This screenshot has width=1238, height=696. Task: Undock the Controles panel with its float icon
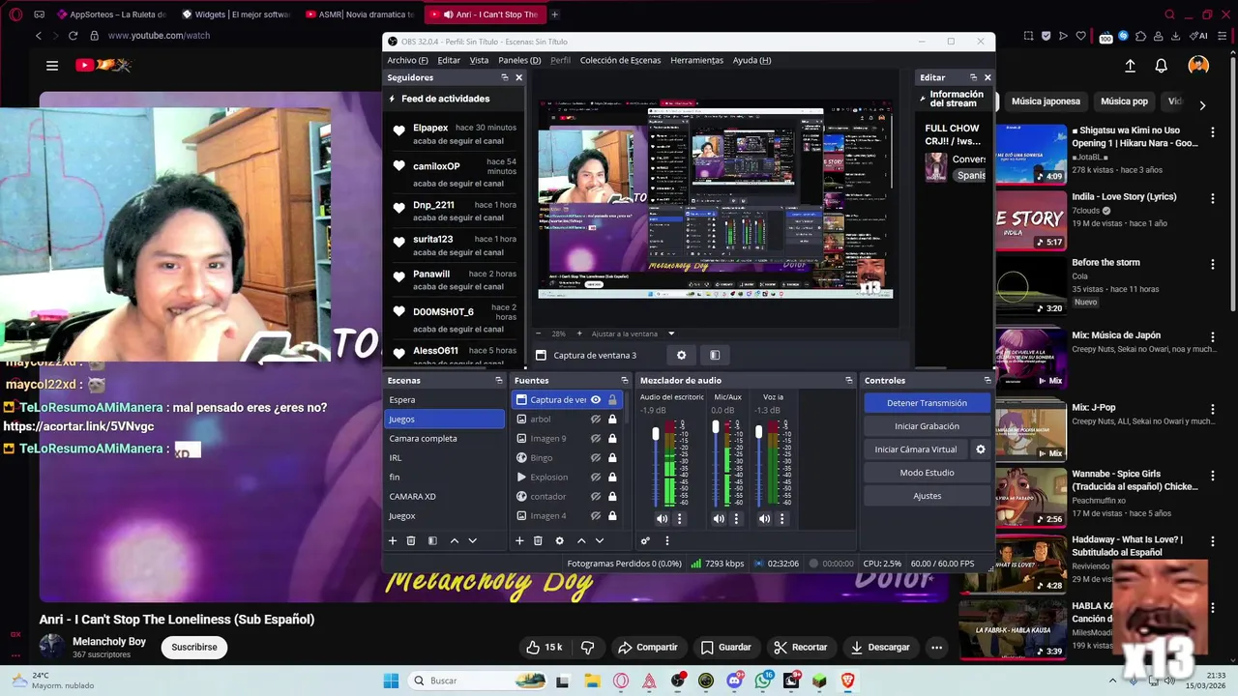click(x=987, y=380)
